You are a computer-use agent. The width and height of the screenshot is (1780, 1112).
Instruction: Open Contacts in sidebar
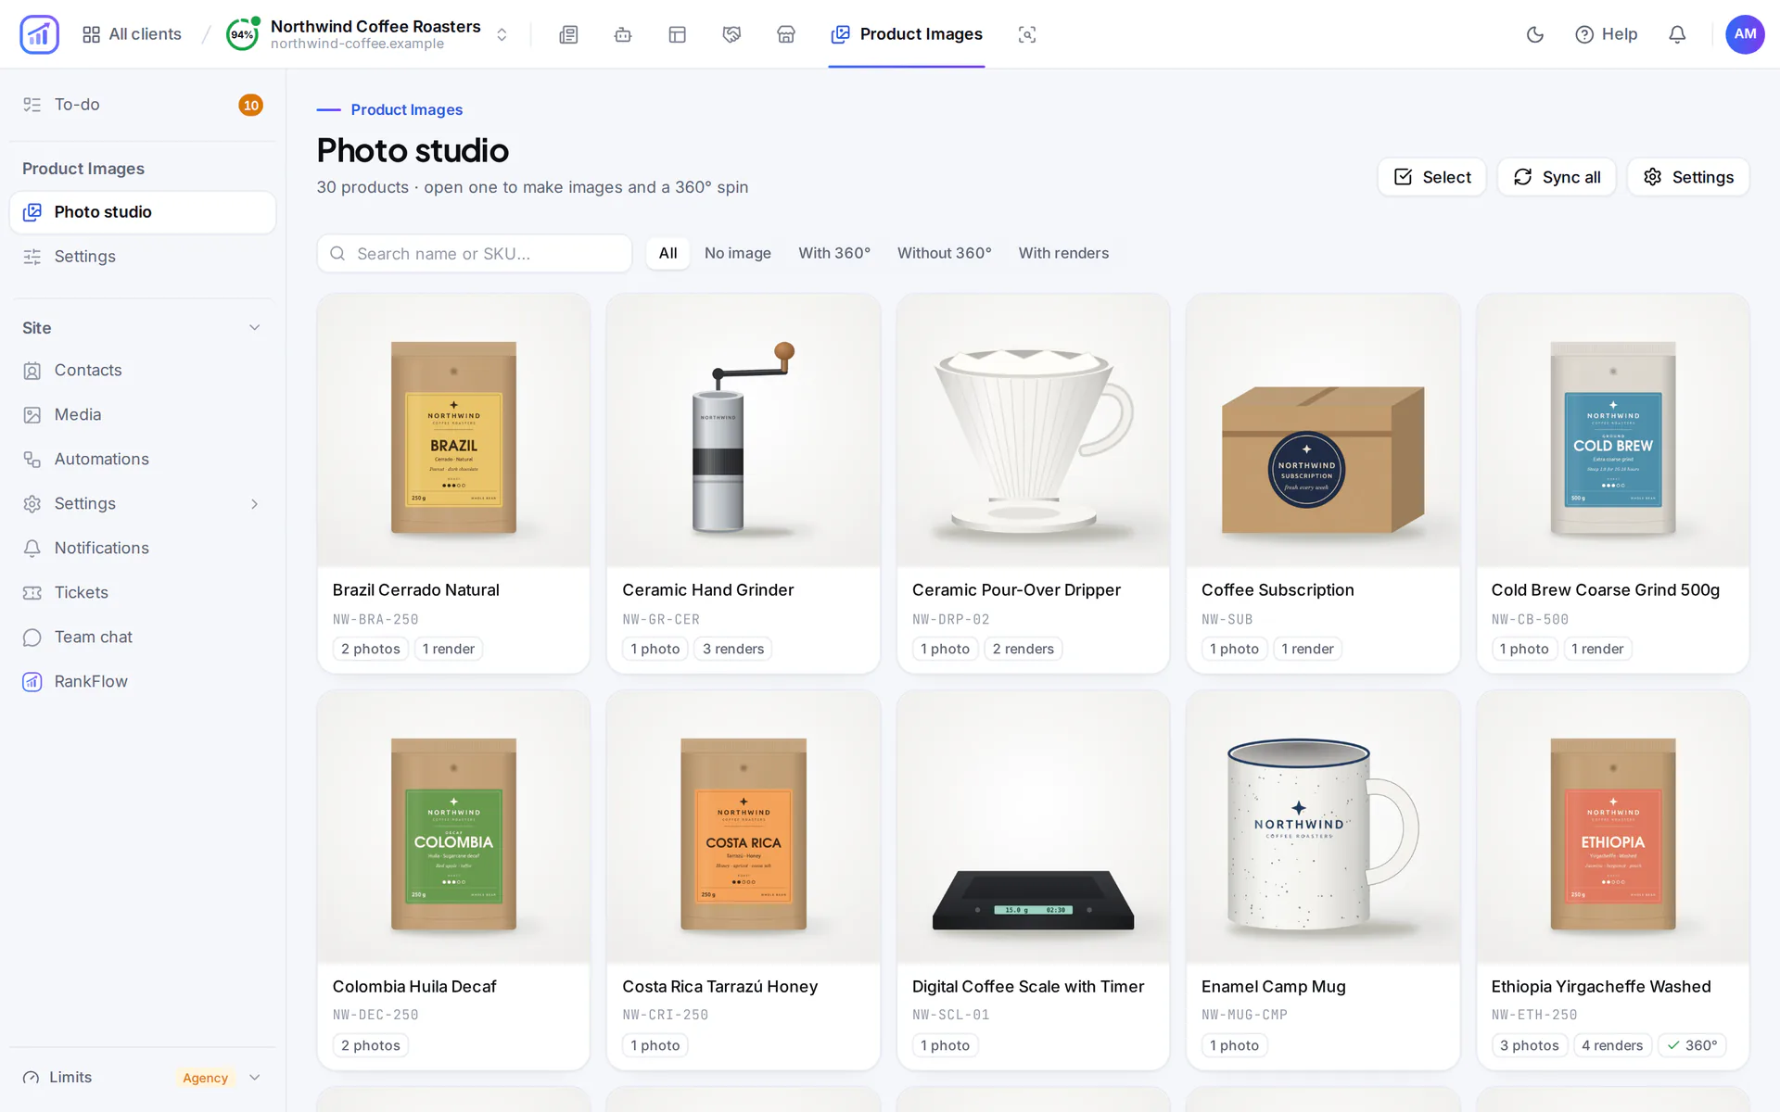click(143, 371)
